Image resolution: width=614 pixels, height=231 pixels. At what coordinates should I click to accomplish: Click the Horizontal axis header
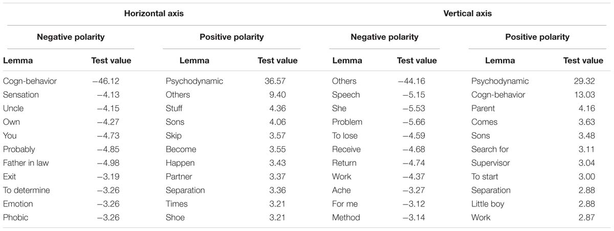pos(154,14)
